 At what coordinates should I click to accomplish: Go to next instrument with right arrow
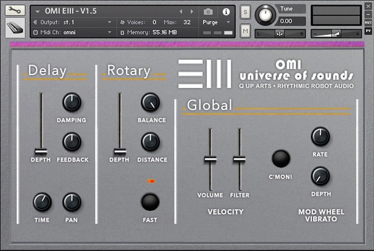tap(192, 12)
